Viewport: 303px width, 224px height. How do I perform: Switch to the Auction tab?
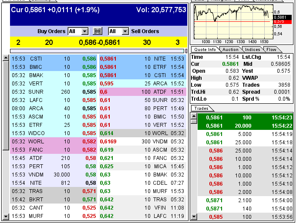coord(230,50)
